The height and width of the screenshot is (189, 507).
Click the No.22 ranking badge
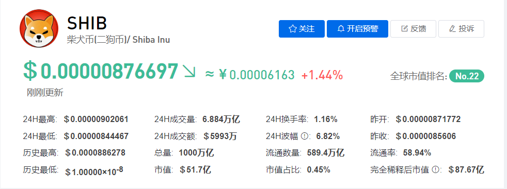pos(467,76)
